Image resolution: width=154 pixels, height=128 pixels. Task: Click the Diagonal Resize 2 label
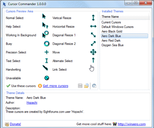[64, 44]
